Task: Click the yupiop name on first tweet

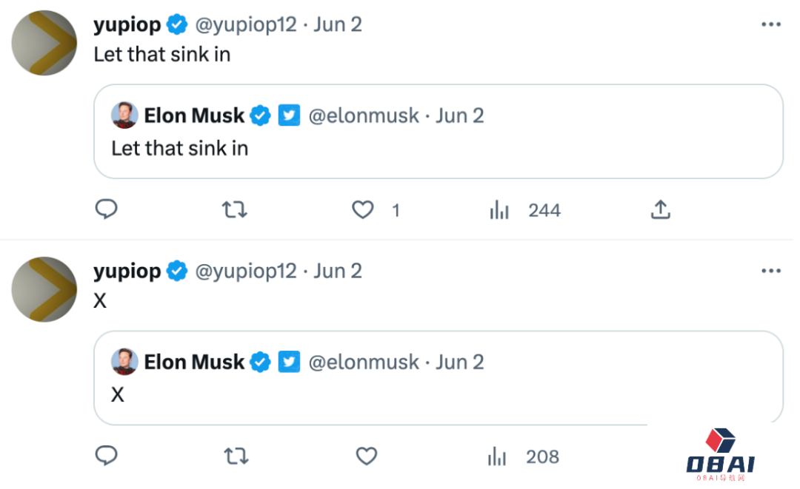Action: pos(127,24)
